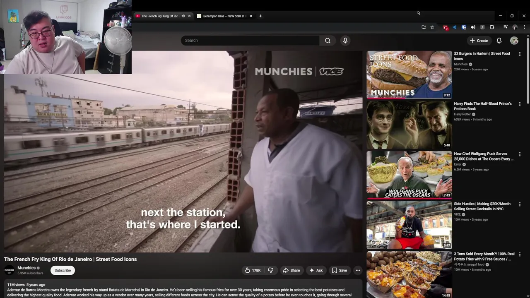Click the page vertical scrollbar

pyautogui.click(x=528, y=70)
